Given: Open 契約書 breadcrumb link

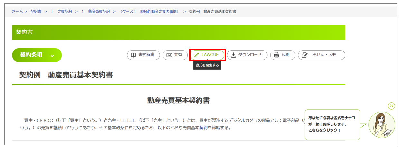Looking at the screenshot, I should point(36,12).
